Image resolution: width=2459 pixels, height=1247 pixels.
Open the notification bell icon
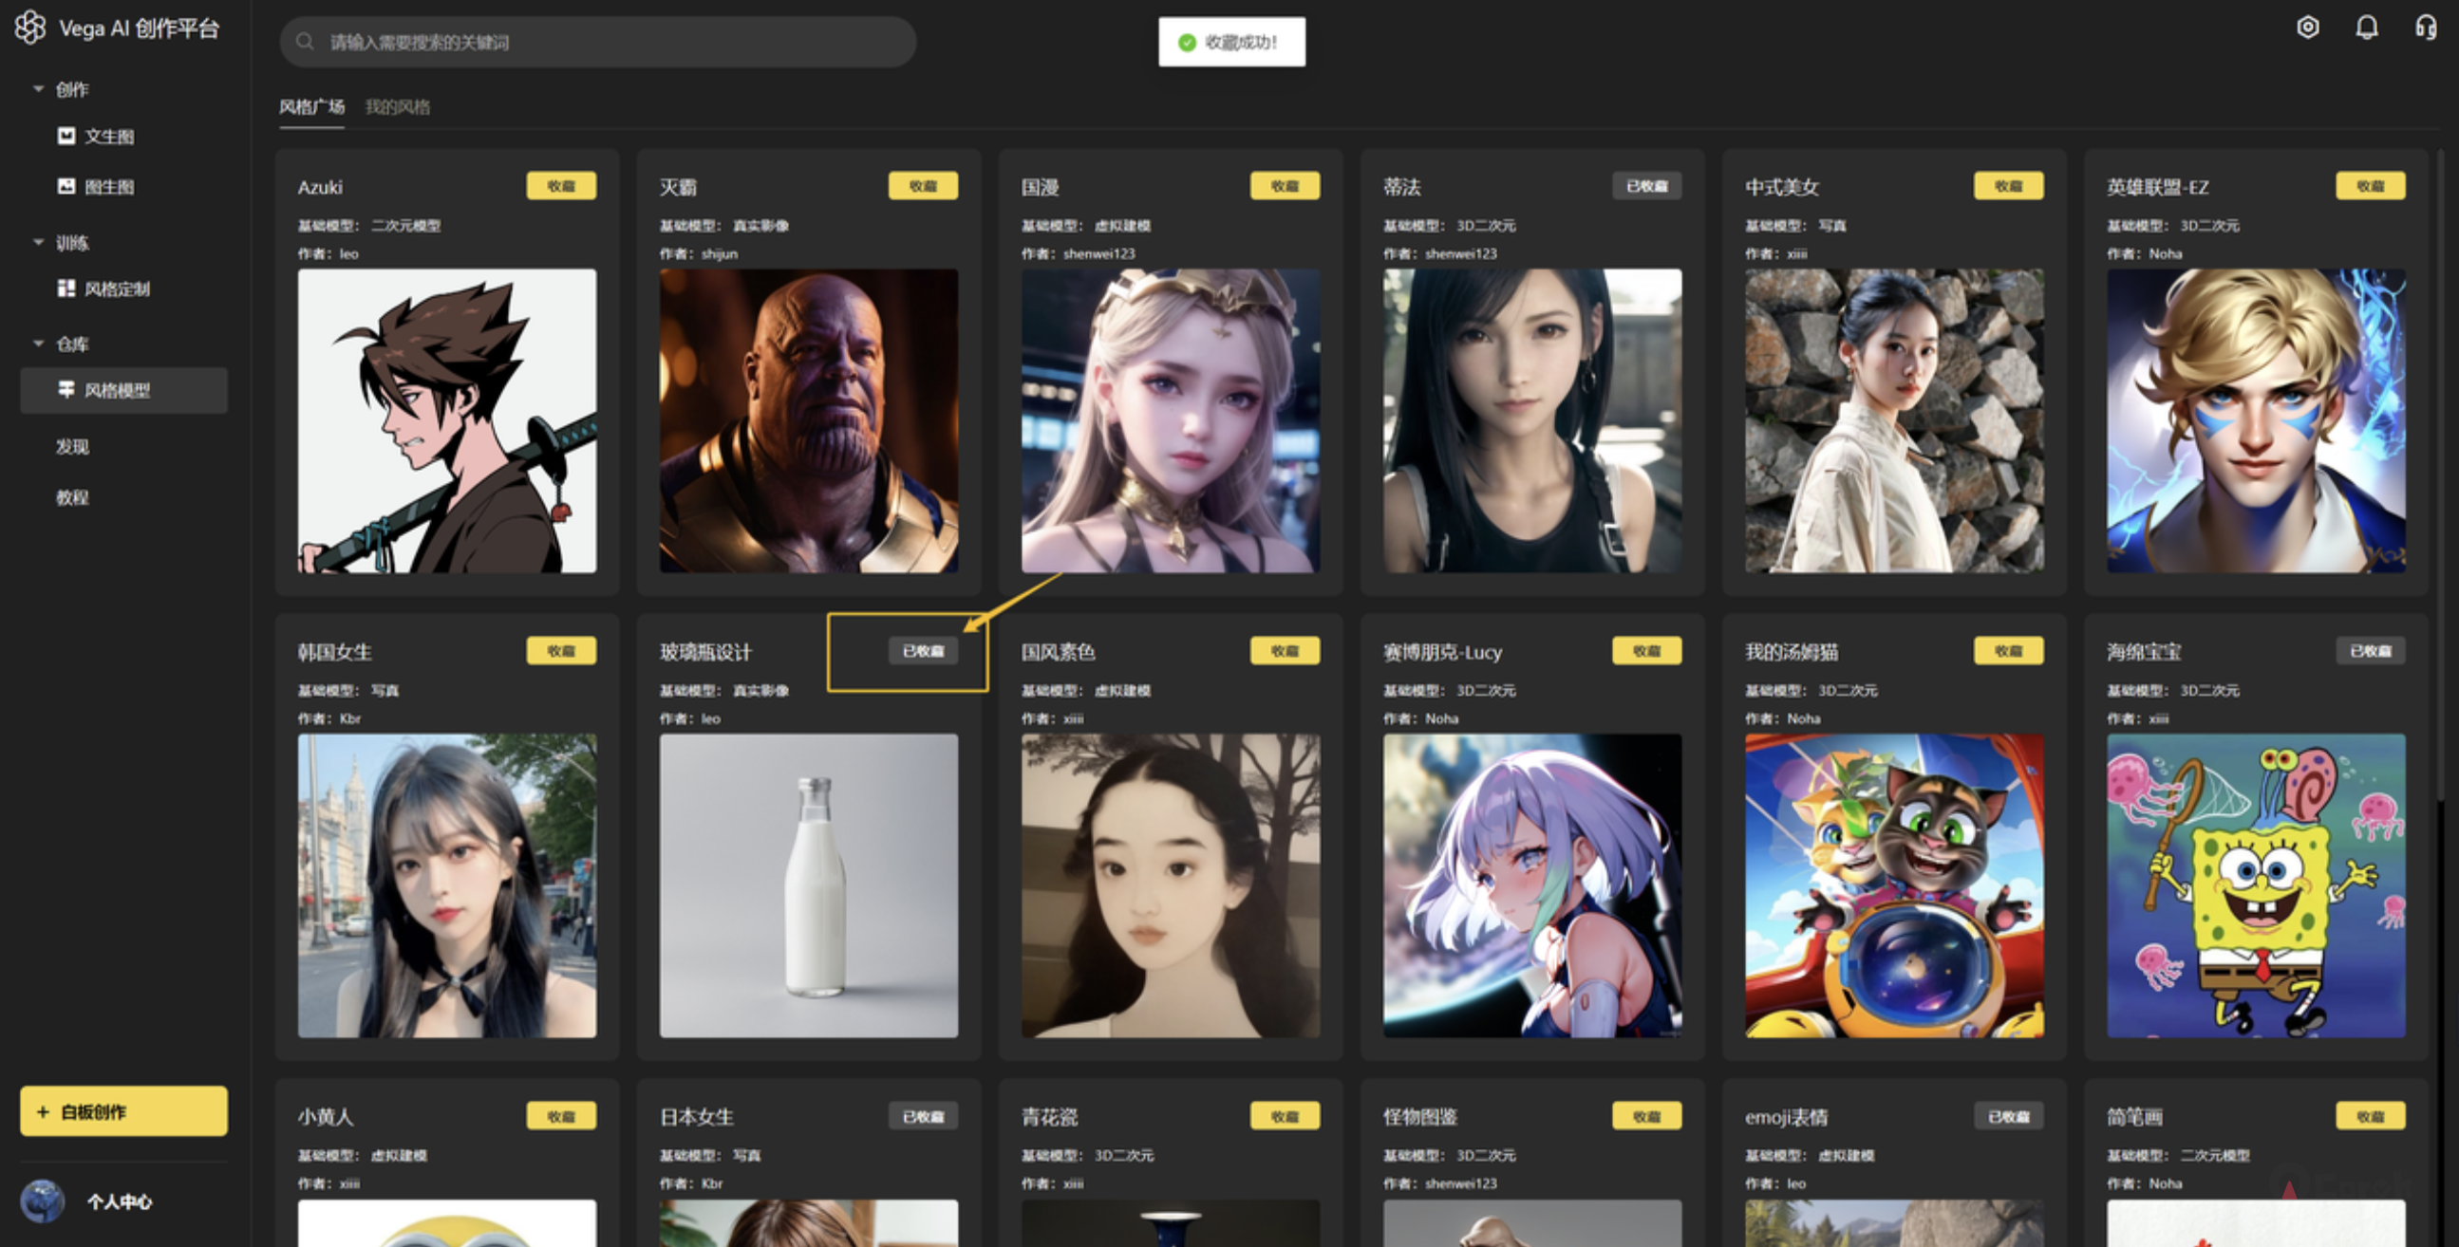tap(2366, 28)
